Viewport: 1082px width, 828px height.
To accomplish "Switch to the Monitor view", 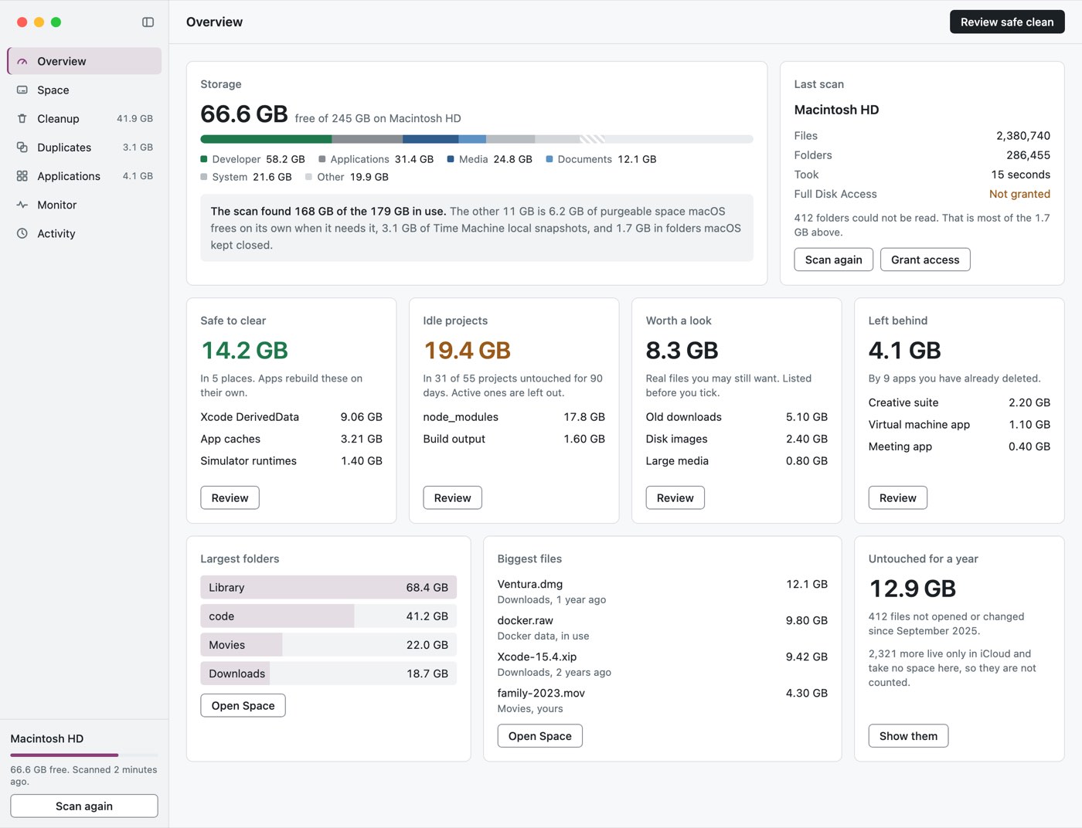I will coord(84,205).
